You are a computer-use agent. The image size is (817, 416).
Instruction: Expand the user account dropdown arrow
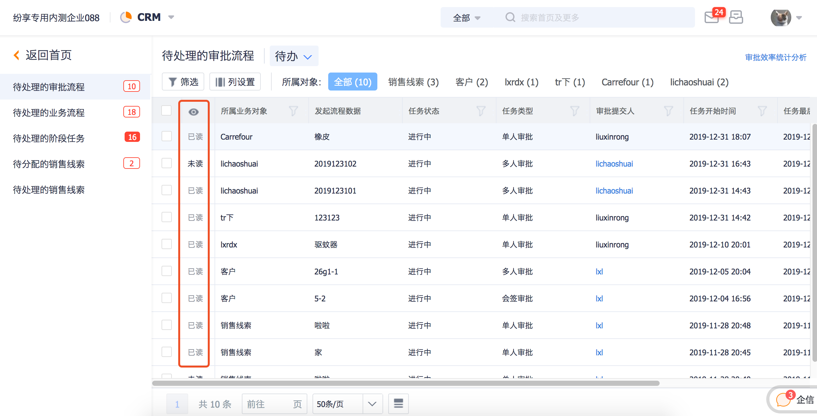click(799, 18)
